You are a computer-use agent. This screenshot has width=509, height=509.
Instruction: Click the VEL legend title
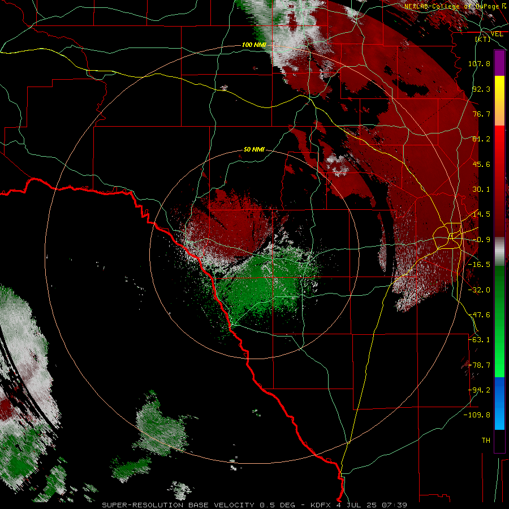[x=497, y=34]
